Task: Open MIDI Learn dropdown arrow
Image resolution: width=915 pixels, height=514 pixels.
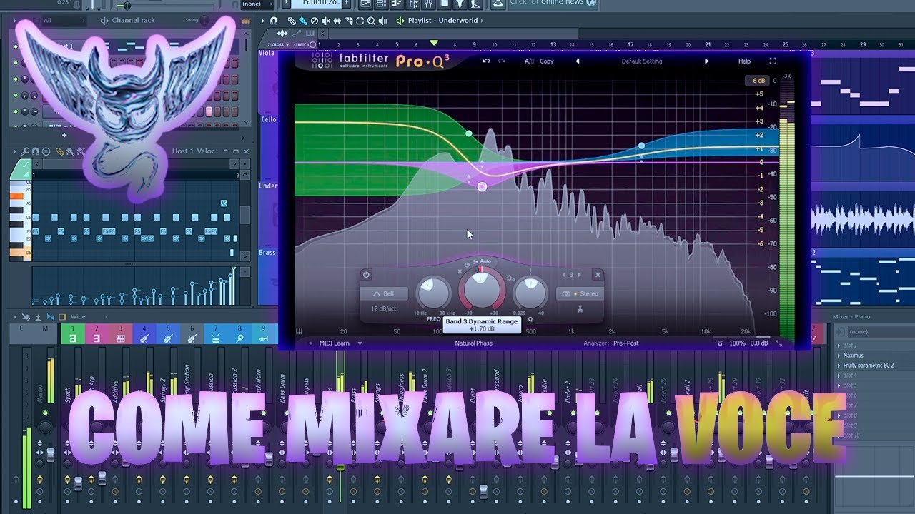Action: (x=360, y=343)
